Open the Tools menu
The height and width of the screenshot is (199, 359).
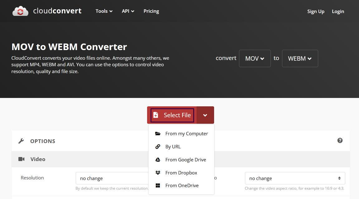click(104, 11)
